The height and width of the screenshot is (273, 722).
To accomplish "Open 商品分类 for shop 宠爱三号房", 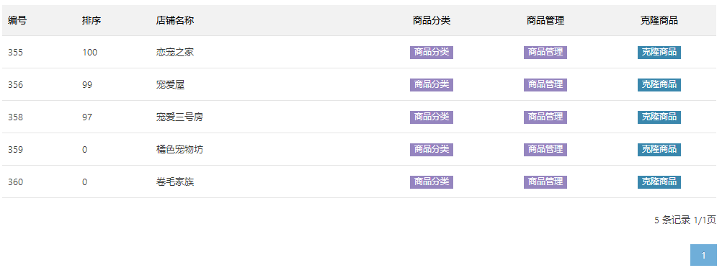I will [x=432, y=117].
